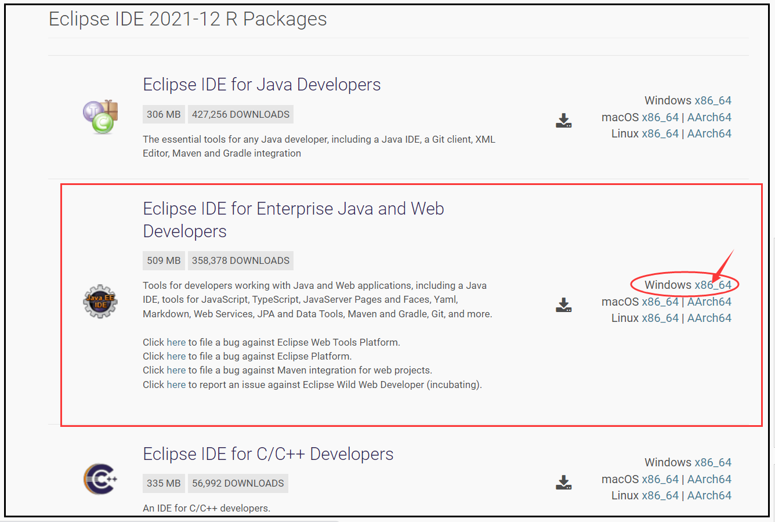Download macOS AArch64 for Enterprise Java package

tap(709, 302)
